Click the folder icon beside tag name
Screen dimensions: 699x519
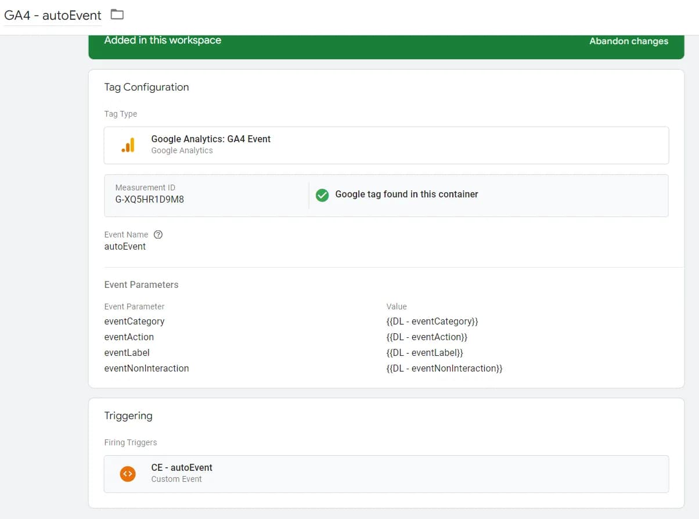117,15
